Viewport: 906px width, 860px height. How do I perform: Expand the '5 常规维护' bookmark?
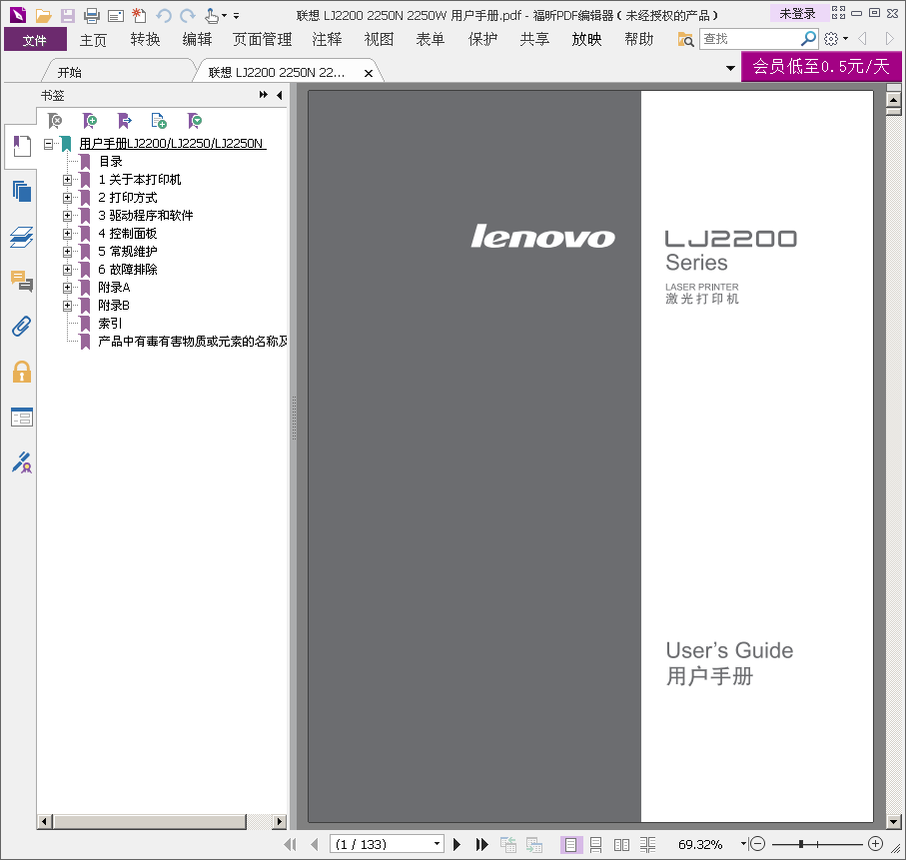(x=68, y=252)
